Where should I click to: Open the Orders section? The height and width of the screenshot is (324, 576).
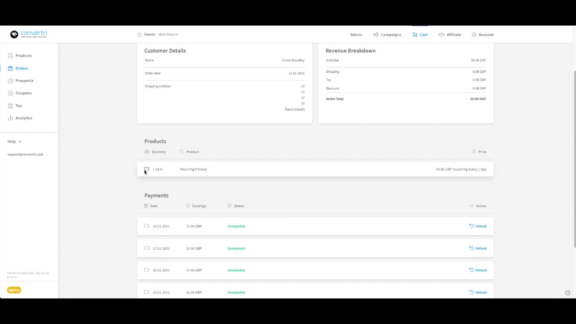coord(22,68)
